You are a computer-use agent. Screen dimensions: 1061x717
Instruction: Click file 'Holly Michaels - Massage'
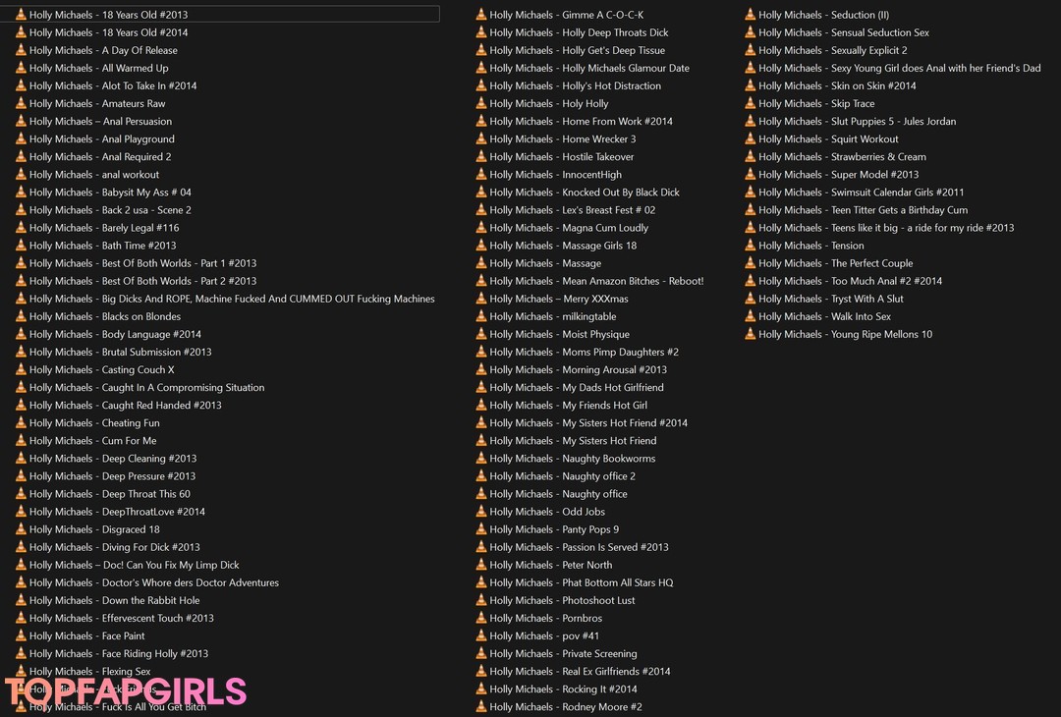(545, 263)
